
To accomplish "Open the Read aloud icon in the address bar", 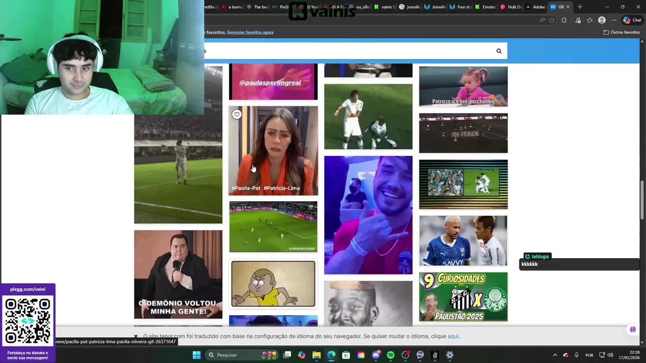I will tap(542, 20).
